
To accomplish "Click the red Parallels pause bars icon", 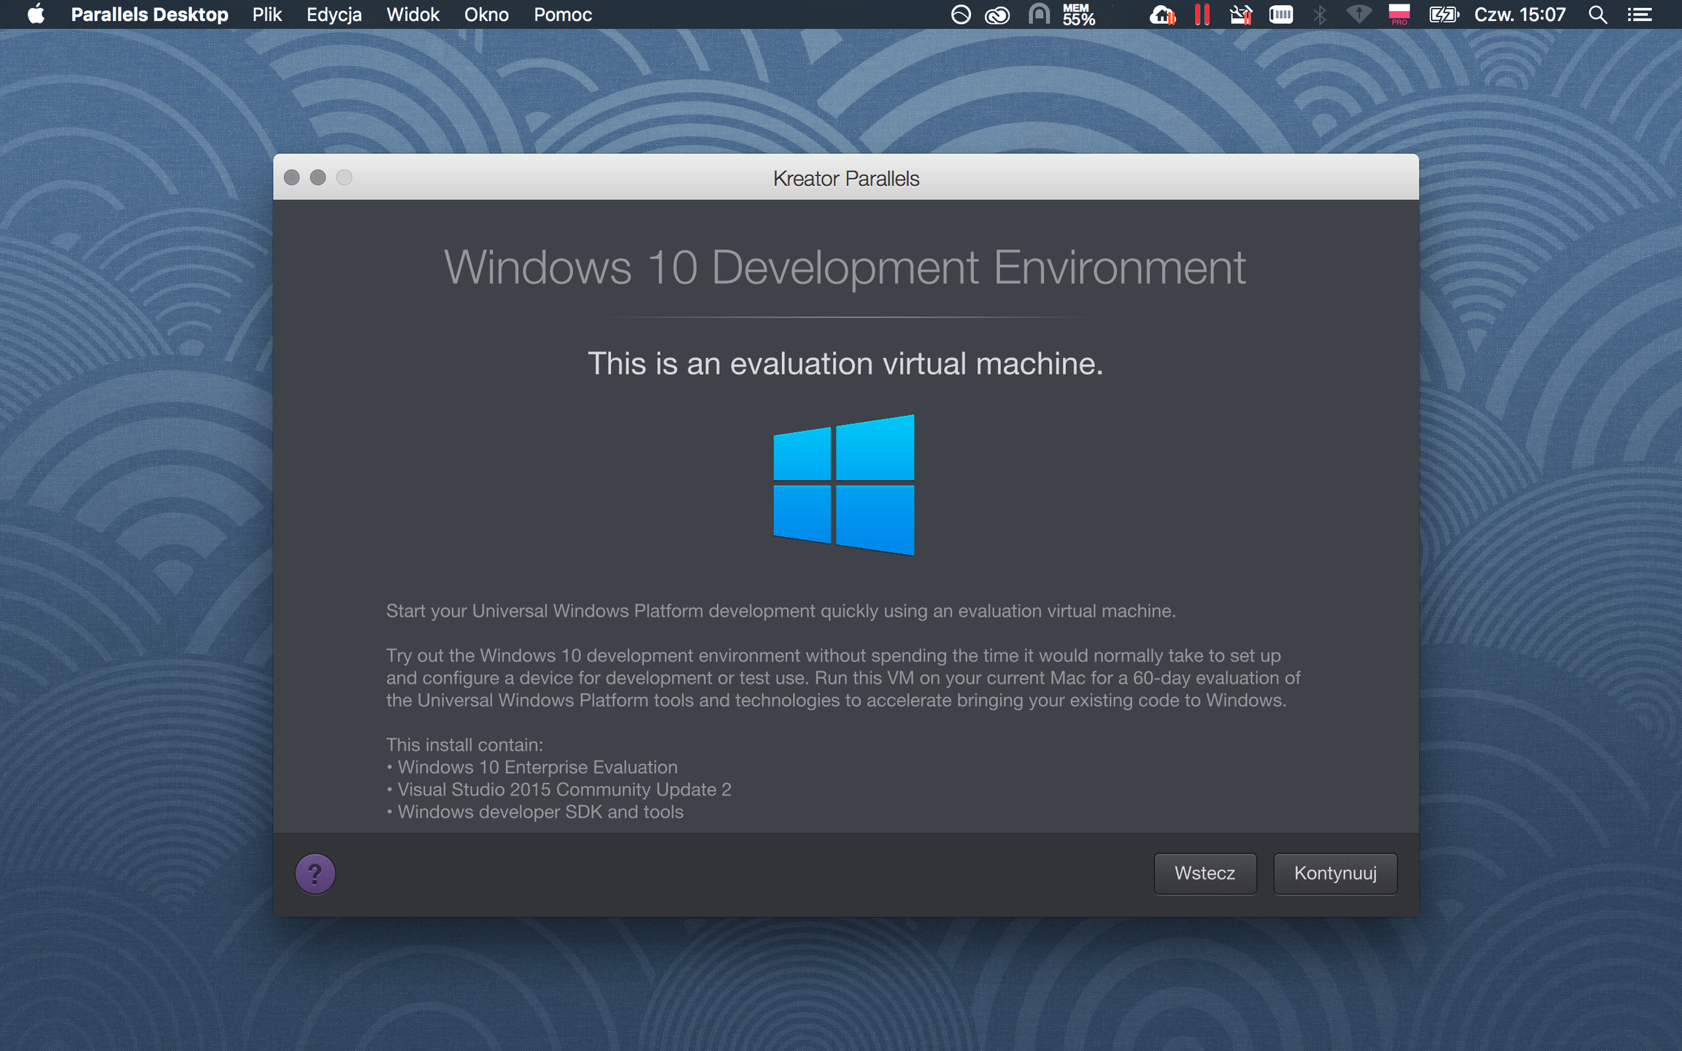I will (1202, 15).
